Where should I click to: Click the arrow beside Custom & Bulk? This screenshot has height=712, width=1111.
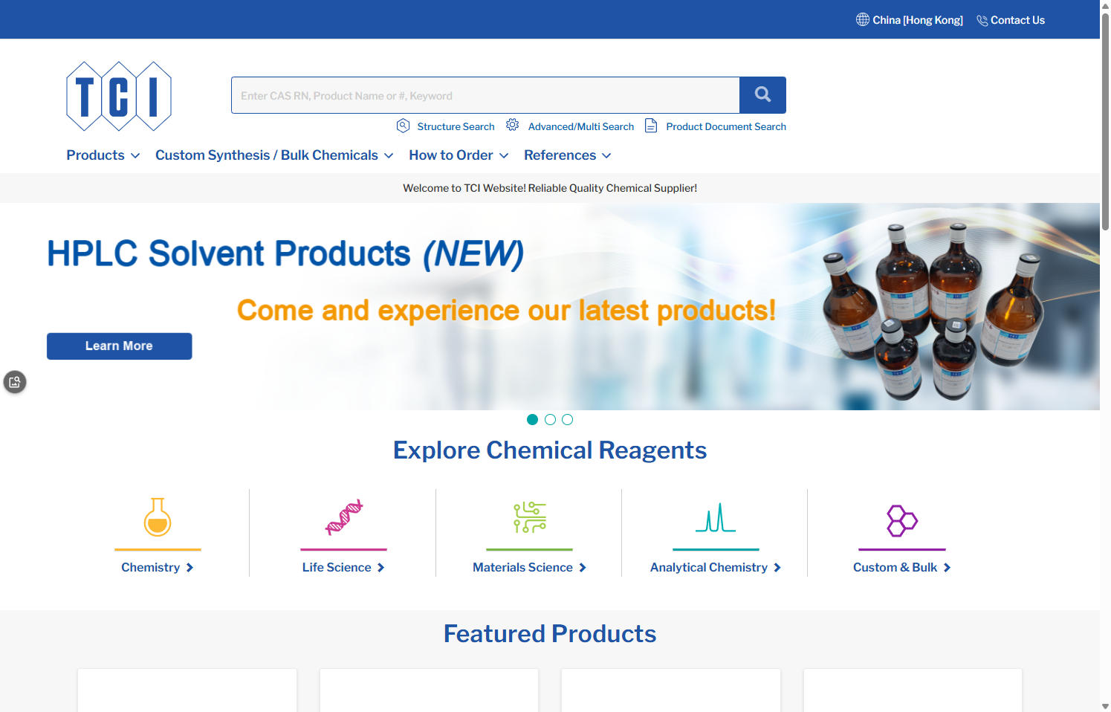coord(947,568)
